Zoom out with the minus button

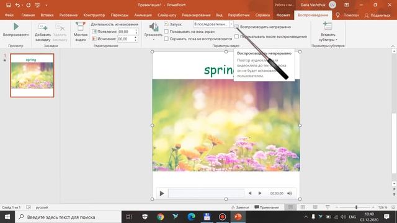tap(336, 208)
